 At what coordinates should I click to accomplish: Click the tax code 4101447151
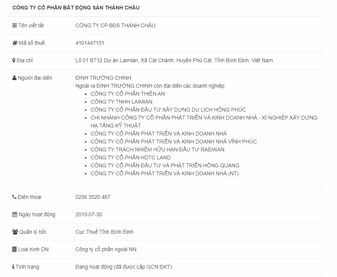[x=90, y=43]
